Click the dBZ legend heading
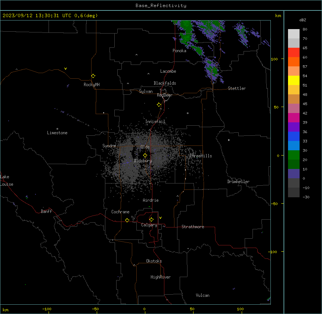 tap(303, 20)
